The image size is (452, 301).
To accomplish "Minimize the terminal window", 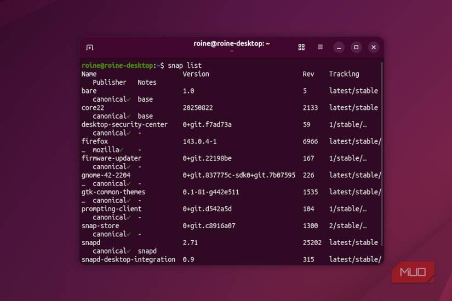I will point(339,47).
